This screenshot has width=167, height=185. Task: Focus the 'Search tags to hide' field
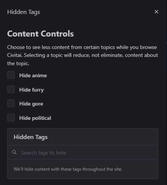[83, 152]
